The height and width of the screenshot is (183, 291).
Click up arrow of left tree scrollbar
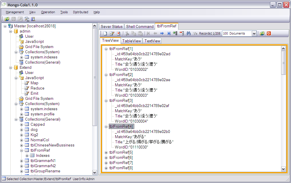click(x=94, y=26)
